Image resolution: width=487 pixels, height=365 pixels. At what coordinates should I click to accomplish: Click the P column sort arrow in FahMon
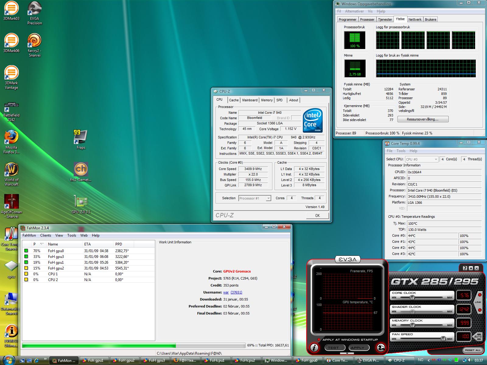(42, 244)
